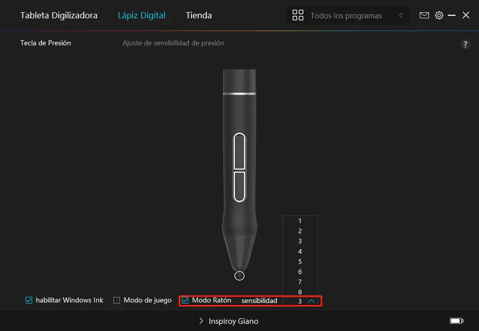This screenshot has height=331, width=479.
Task: Click the left chevron beside Todos los programas
Action: coord(401,15)
